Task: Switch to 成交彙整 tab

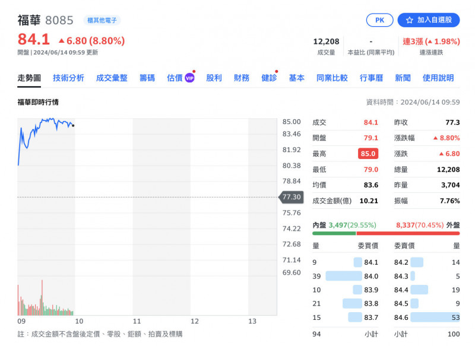Action: [112, 78]
